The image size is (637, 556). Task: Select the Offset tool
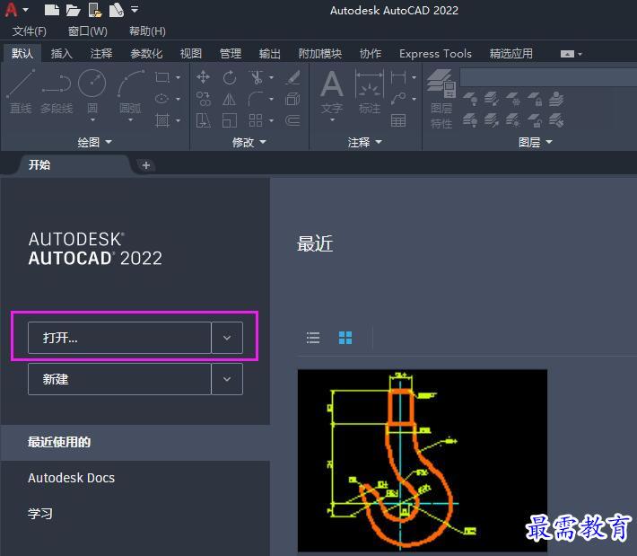292,120
